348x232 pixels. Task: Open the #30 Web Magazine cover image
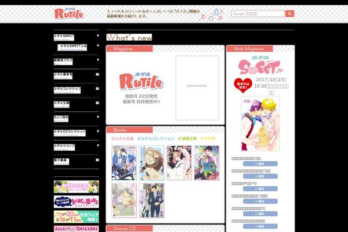tap(260, 124)
